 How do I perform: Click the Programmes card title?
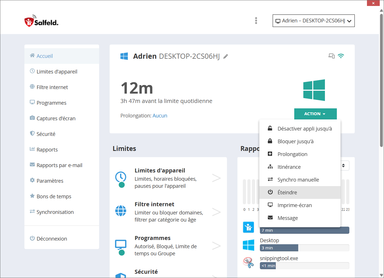click(153, 238)
